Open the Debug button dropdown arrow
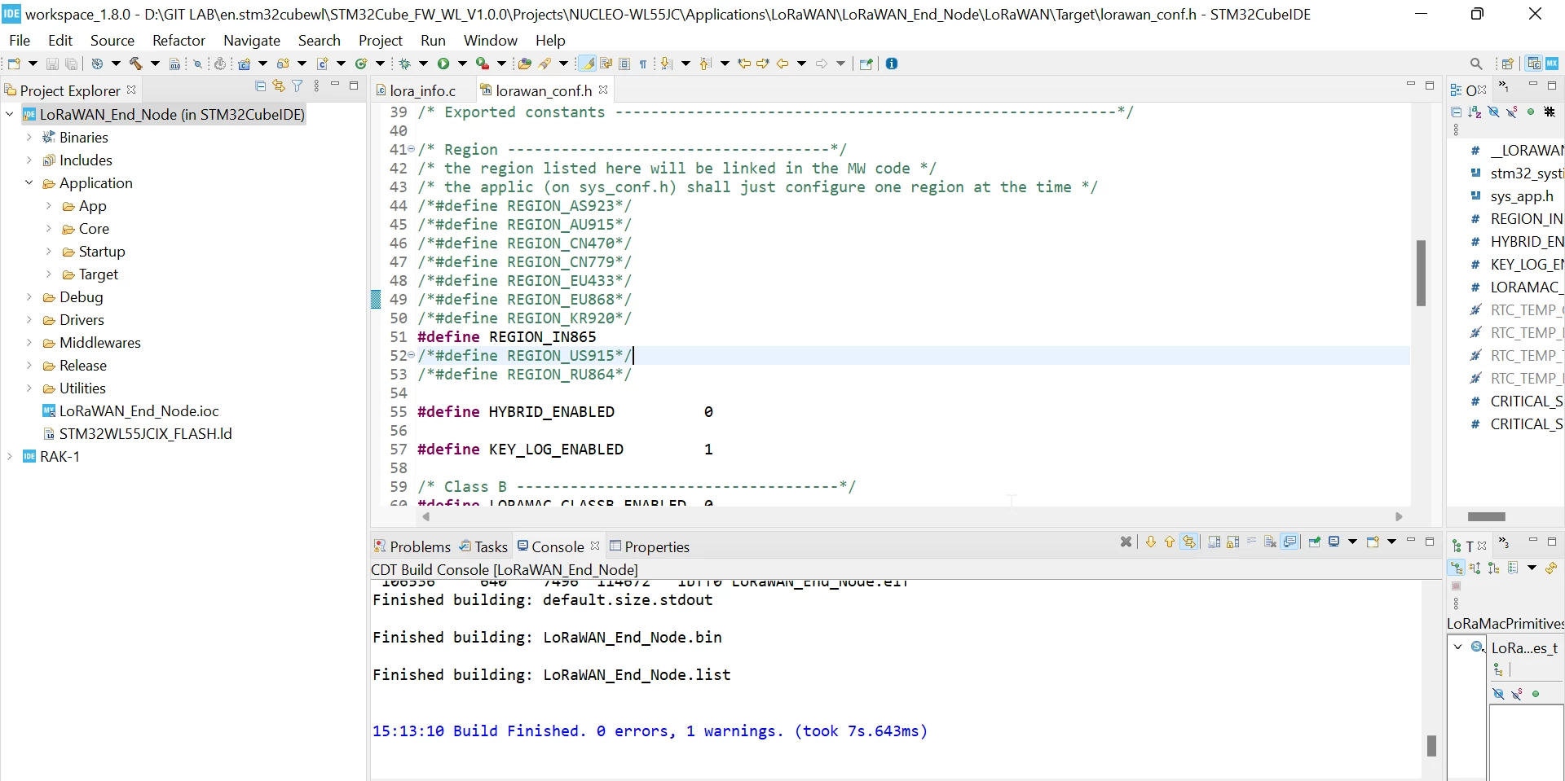This screenshot has width=1565, height=781. [x=423, y=64]
